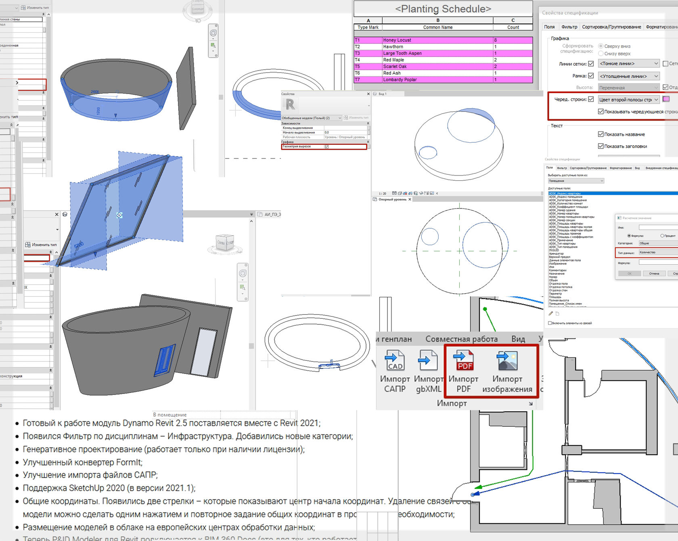Click the Импорт gbXML icon
Image resolution: width=678 pixels, height=541 pixels.
(x=427, y=360)
